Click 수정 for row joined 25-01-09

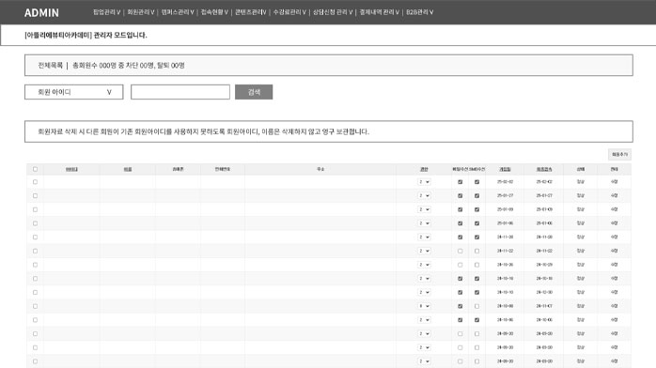(x=614, y=209)
